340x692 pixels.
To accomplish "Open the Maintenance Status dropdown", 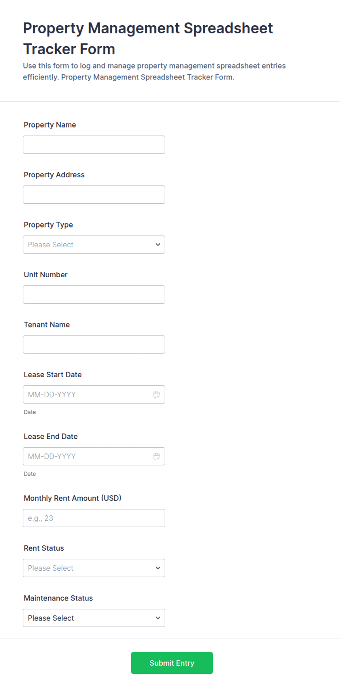I will pos(94,618).
